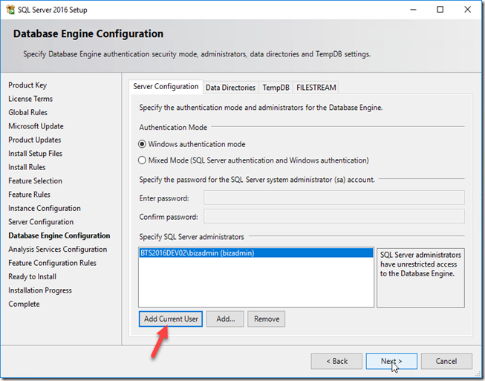This screenshot has height=381, width=485.
Task: Close the SQL Server 2016 Setup window
Action: click(x=468, y=10)
